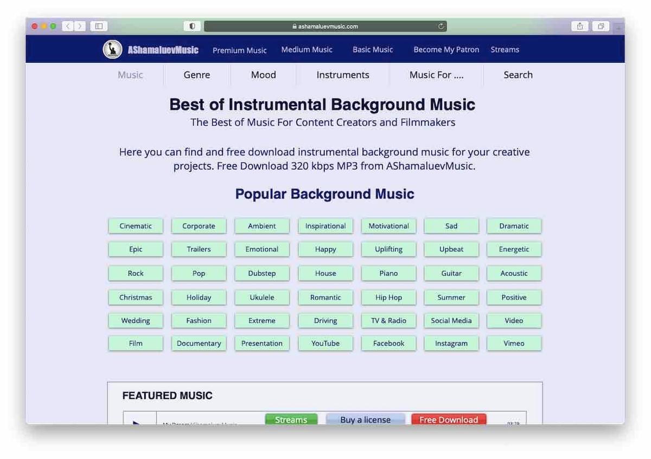Pick the Emotional music button
The width and height of the screenshot is (651, 459).
tap(262, 249)
